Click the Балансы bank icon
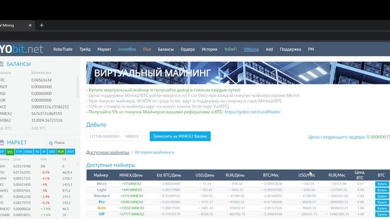Screen dimensions: 390x219 coord(2,64)
